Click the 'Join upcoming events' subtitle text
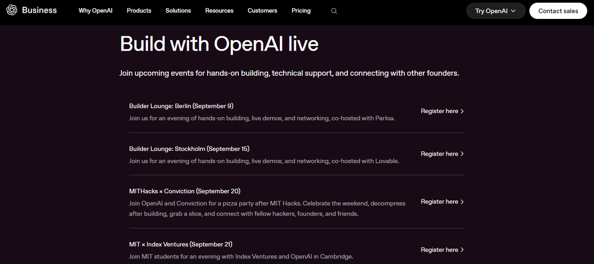This screenshot has width=594, height=264. (x=289, y=73)
